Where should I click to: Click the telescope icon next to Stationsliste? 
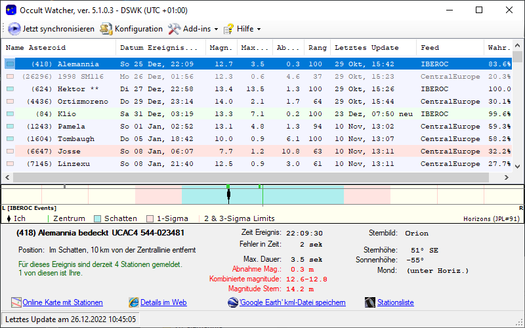click(x=369, y=302)
